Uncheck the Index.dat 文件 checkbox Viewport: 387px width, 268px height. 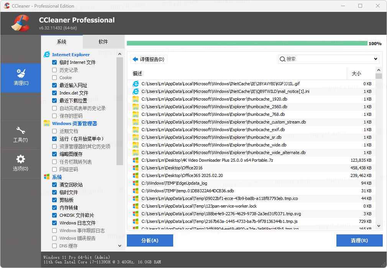54,93
